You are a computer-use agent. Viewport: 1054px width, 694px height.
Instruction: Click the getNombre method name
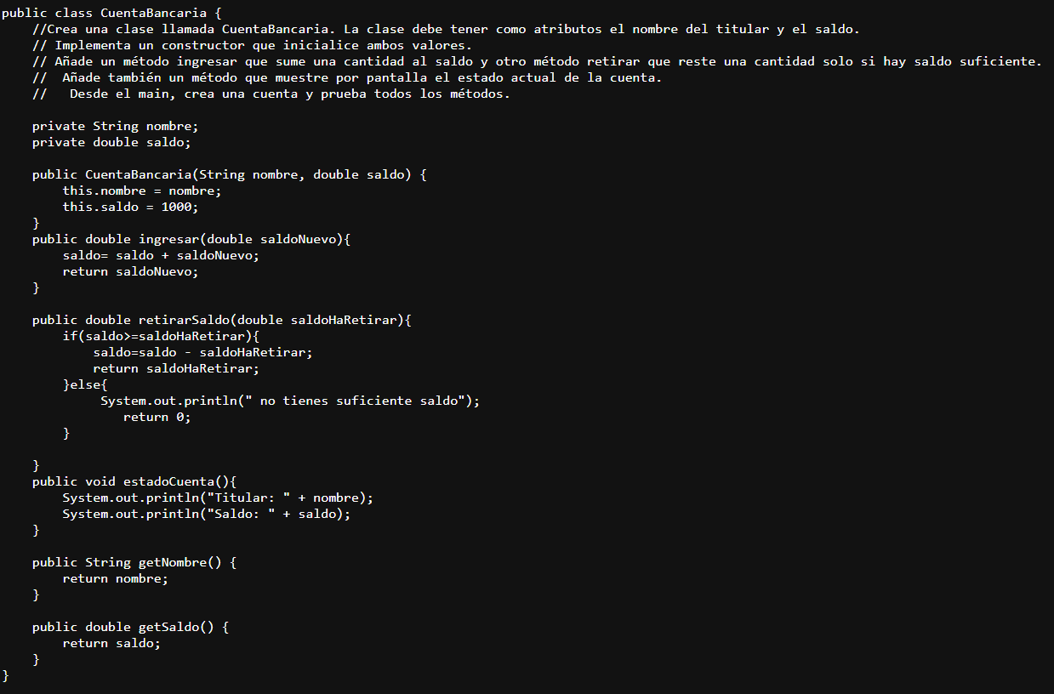coord(172,562)
